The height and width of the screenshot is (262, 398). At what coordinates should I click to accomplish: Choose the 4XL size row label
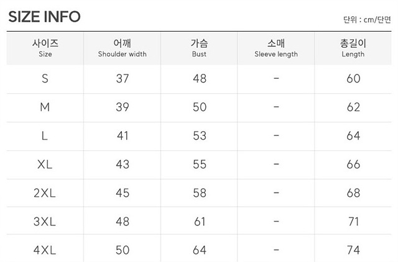point(45,250)
